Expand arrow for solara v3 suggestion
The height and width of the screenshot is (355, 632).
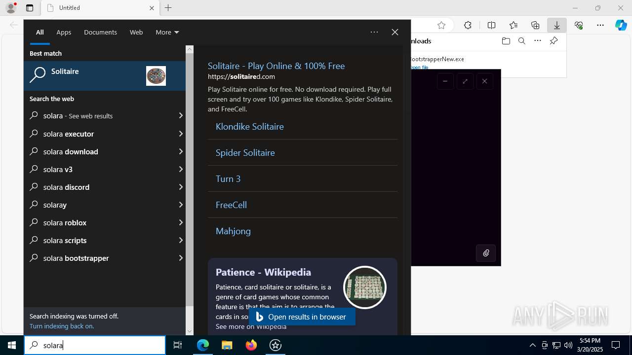(x=181, y=169)
